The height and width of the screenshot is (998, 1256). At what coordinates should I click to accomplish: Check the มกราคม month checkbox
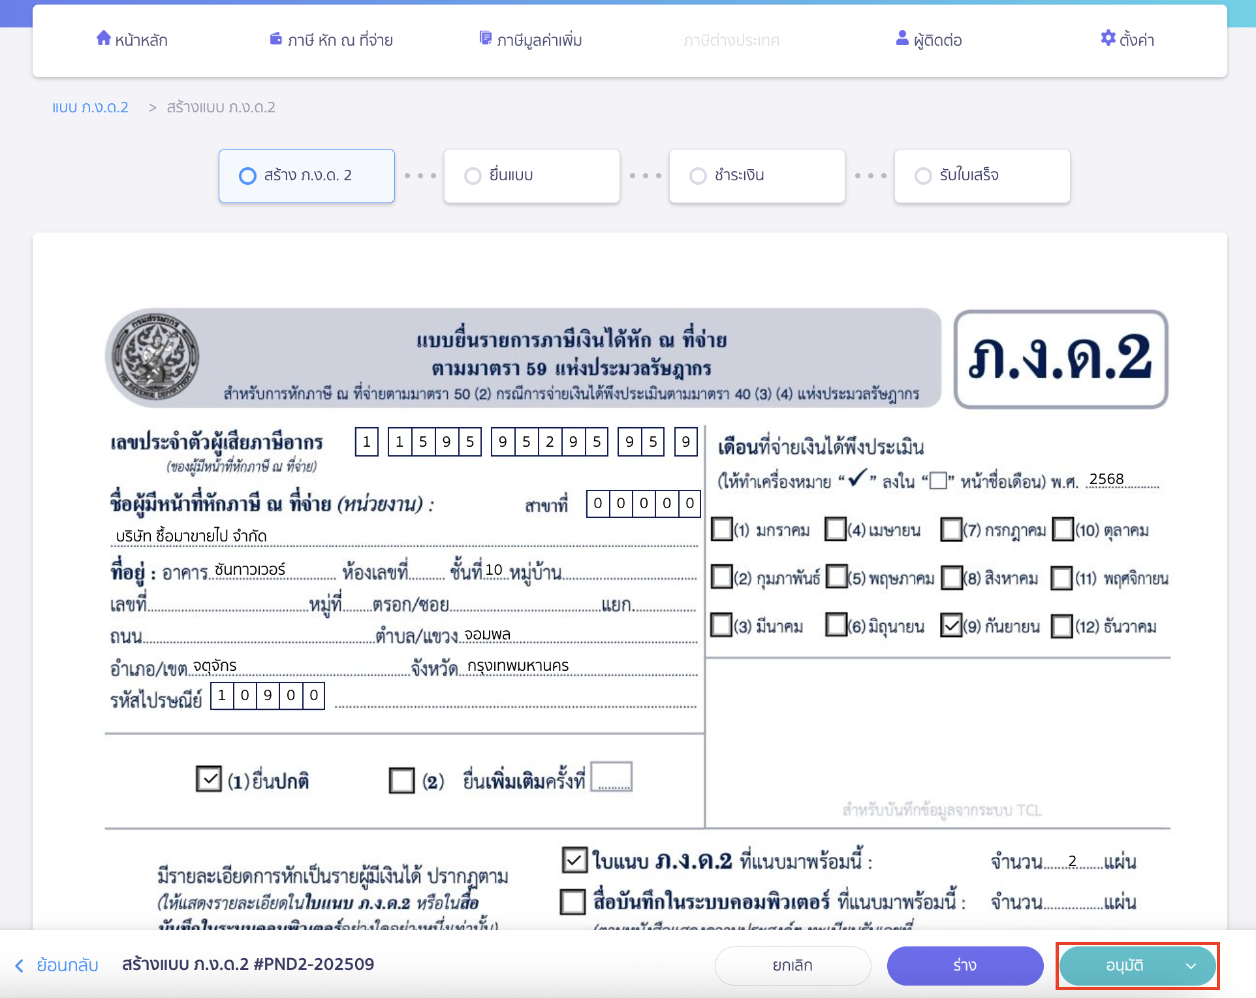(721, 530)
